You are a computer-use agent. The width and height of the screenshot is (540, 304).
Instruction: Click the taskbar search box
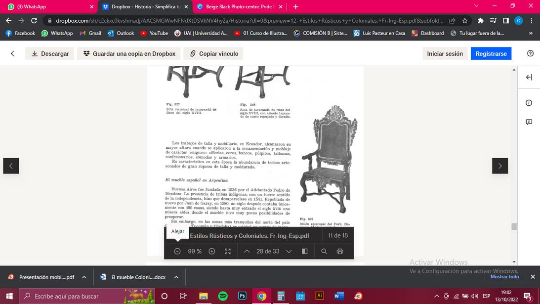point(87,296)
